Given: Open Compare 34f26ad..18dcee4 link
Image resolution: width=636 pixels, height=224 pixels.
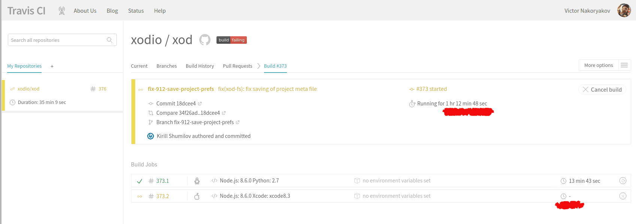Looking at the screenshot, I should pos(188,113).
